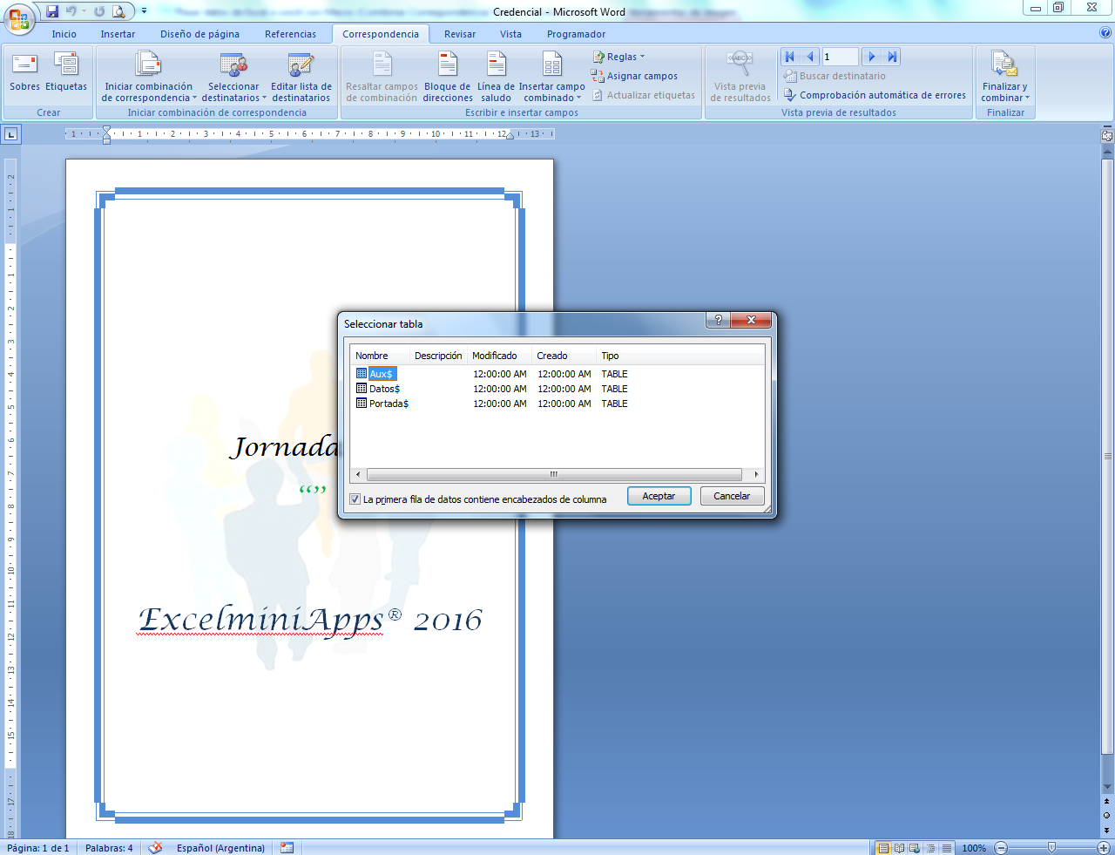Click Página: 1 de 1 indicator

pyautogui.click(x=37, y=848)
